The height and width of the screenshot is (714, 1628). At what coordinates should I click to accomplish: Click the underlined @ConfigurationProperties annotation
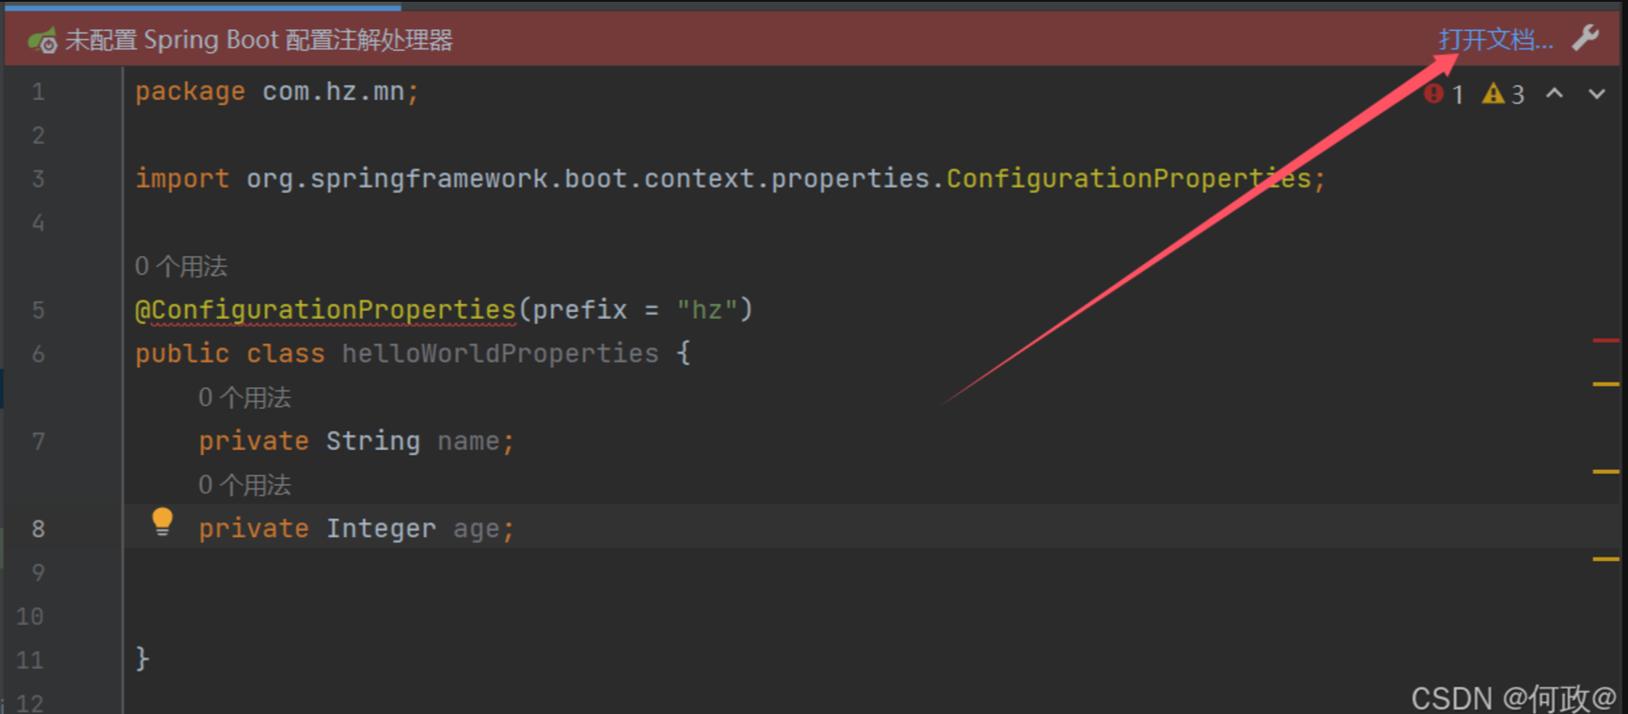325,310
